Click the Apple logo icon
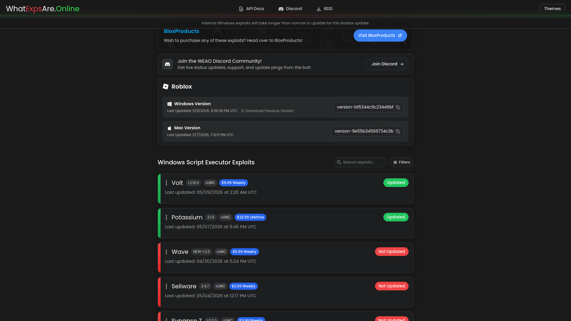Image resolution: width=571 pixels, height=321 pixels. 170,128
